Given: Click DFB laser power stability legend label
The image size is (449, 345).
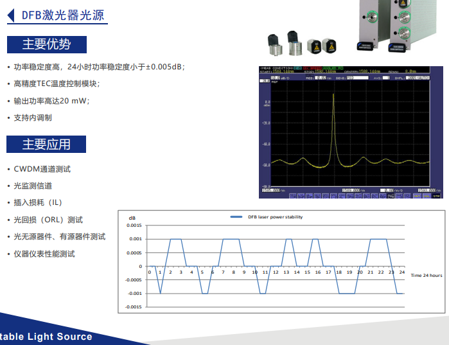Looking at the screenshot, I should [x=275, y=217].
